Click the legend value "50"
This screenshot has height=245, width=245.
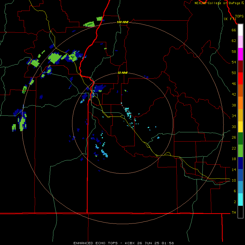[234, 73]
